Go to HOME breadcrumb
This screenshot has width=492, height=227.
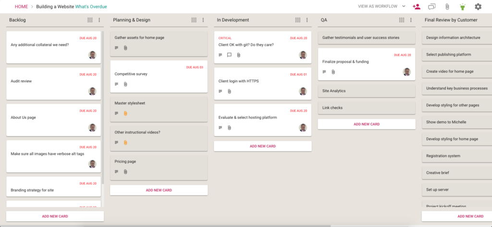(x=21, y=7)
